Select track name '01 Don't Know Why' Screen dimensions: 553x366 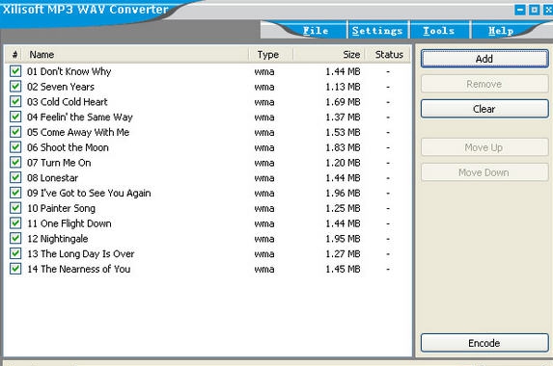pyautogui.click(x=69, y=71)
